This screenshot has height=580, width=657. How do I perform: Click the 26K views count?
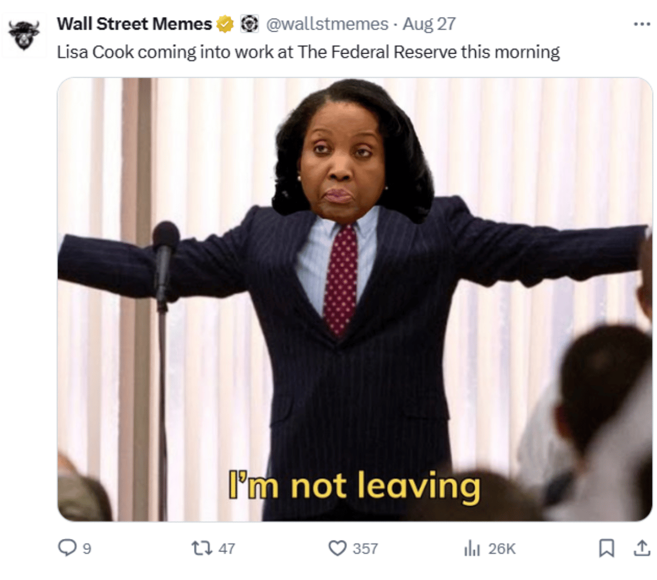[x=502, y=548]
